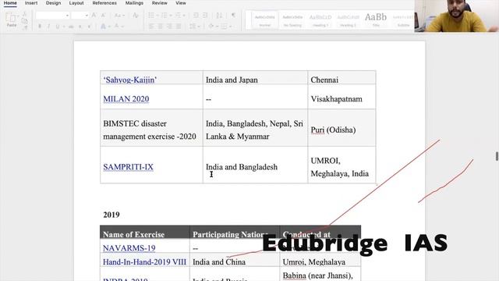Click the View tab

point(181,3)
